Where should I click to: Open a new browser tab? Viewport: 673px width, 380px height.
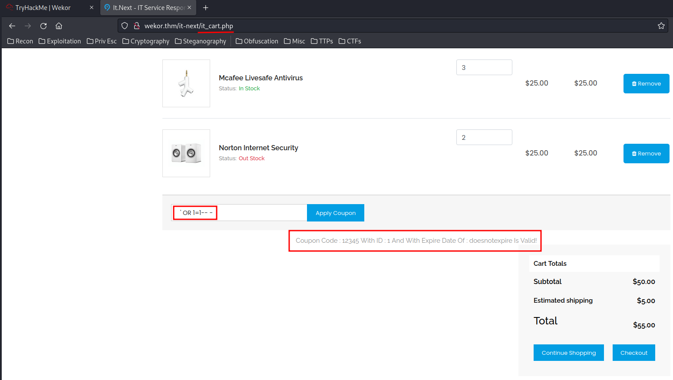206,8
